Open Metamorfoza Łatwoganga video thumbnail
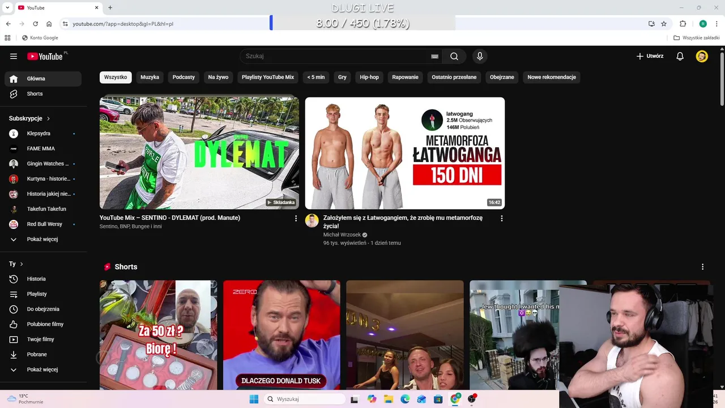The image size is (725, 408). click(405, 153)
